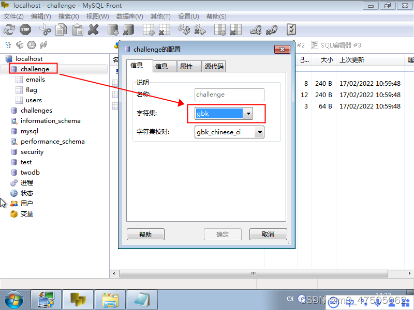Select the mysql database node
This screenshot has width=414, height=310.
tap(29, 131)
